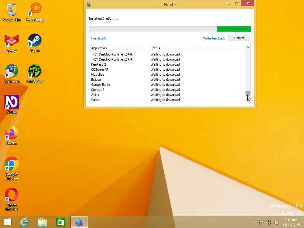Open the clock showing 3:12 AM
Viewport: 304px width, 228px height.
(x=291, y=222)
